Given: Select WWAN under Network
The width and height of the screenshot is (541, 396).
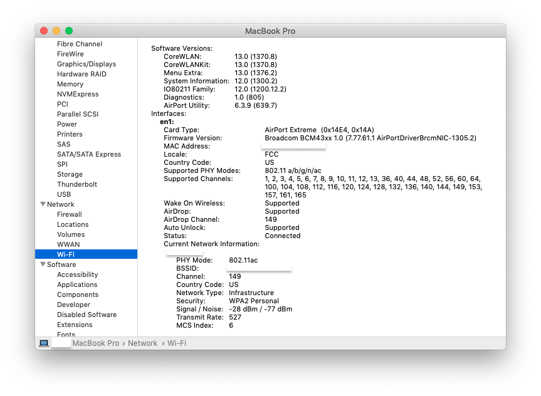Looking at the screenshot, I should click(69, 244).
